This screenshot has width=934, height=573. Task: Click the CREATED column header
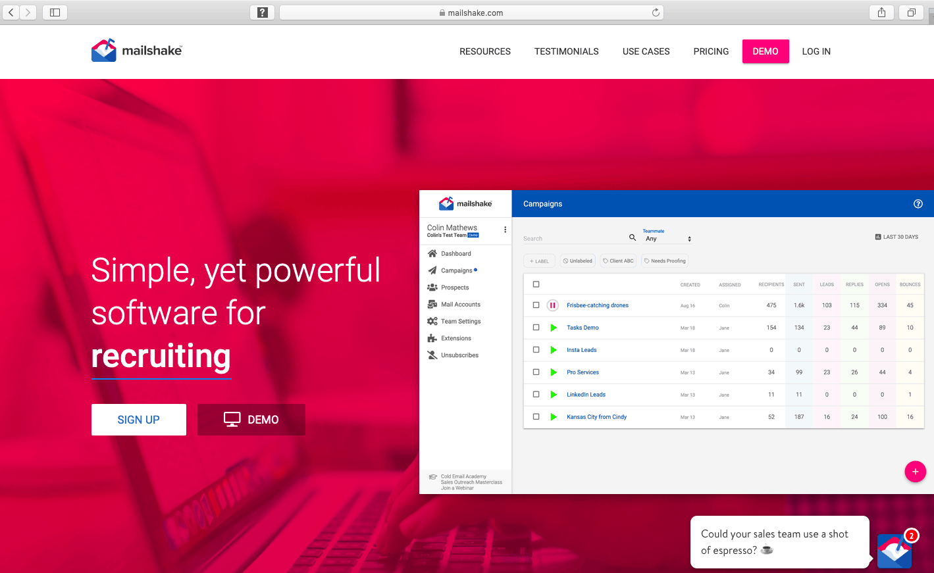point(690,285)
